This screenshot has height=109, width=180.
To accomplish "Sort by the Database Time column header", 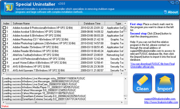I will [x=92, y=23].
